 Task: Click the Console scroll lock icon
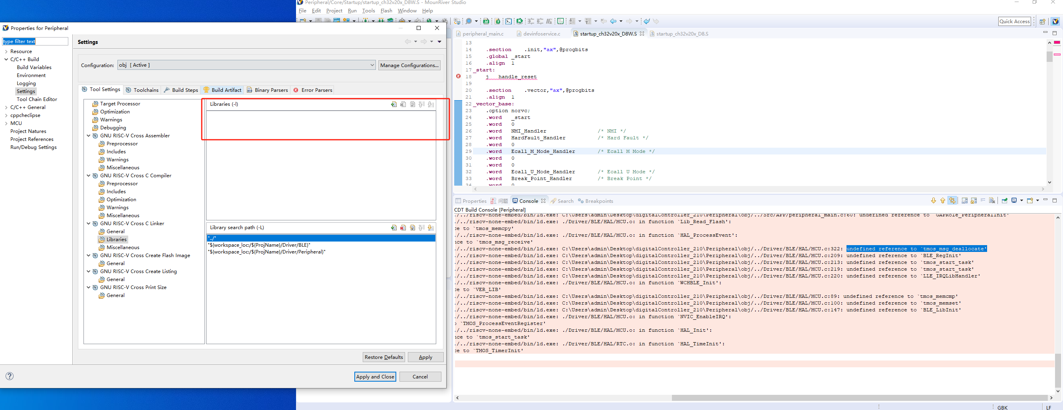pyautogui.click(x=974, y=200)
